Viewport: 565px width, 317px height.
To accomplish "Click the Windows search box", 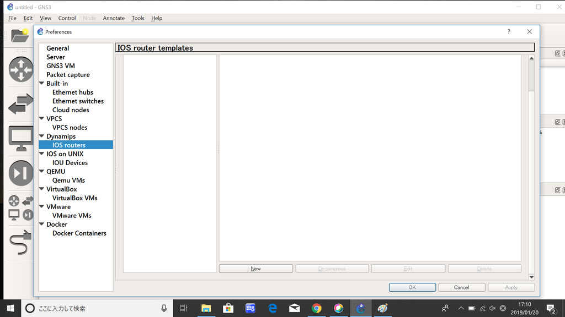I will 97,308.
